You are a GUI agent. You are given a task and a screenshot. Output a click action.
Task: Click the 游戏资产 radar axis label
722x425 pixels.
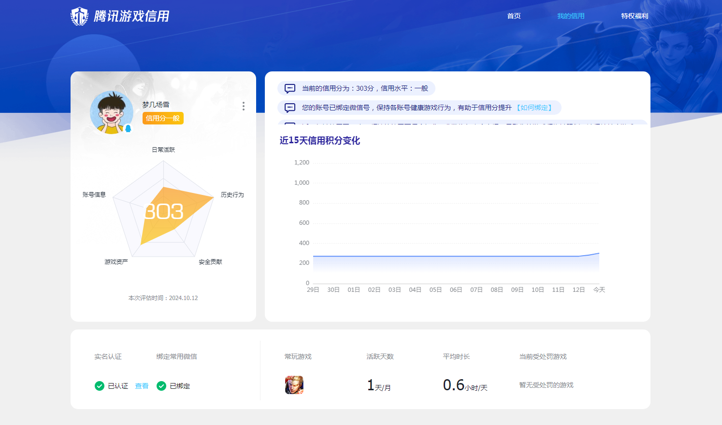[116, 261]
